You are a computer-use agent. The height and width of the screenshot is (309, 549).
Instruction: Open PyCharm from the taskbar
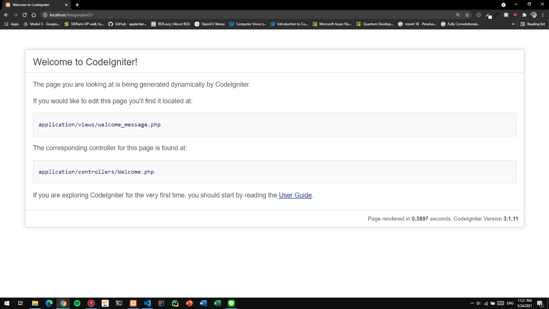[175, 303]
